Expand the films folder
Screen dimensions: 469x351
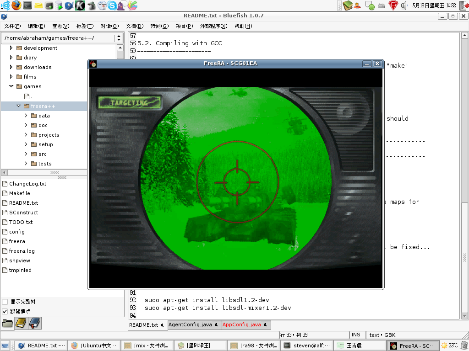click(11, 76)
